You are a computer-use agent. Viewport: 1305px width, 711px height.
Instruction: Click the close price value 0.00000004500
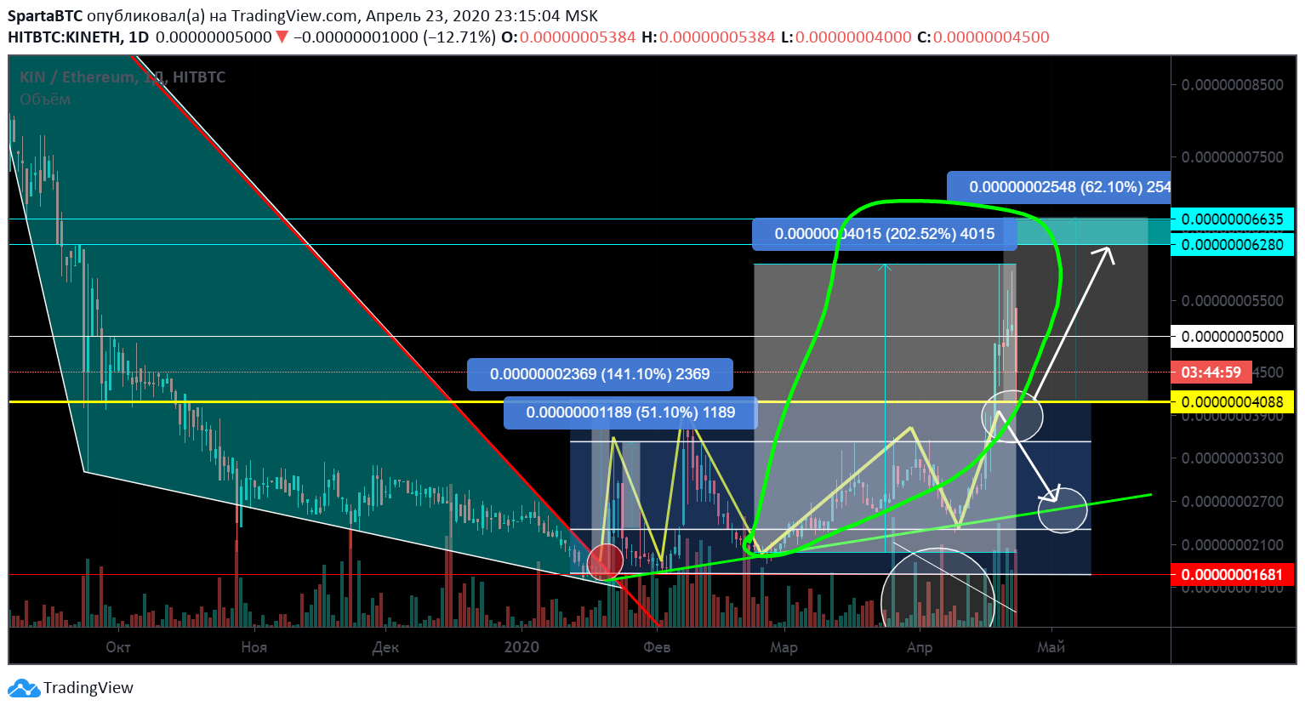(x=991, y=37)
